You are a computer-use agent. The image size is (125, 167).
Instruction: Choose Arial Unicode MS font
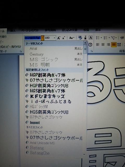point(54,143)
